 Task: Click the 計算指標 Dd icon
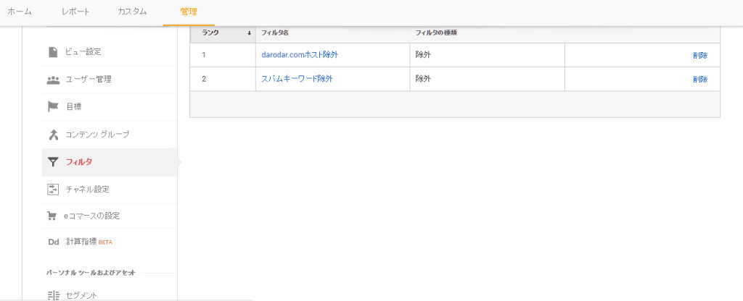pyautogui.click(x=53, y=242)
